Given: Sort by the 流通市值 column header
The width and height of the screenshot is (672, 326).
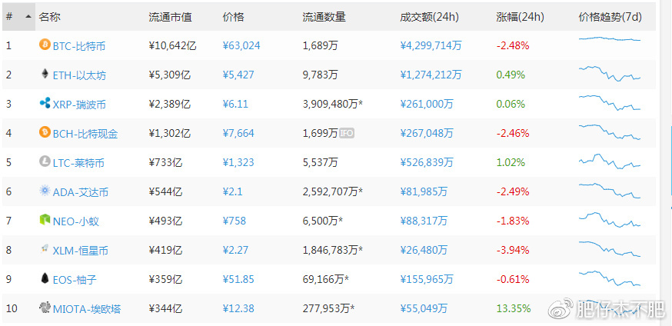Looking at the screenshot, I should click(x=170, y=17).
